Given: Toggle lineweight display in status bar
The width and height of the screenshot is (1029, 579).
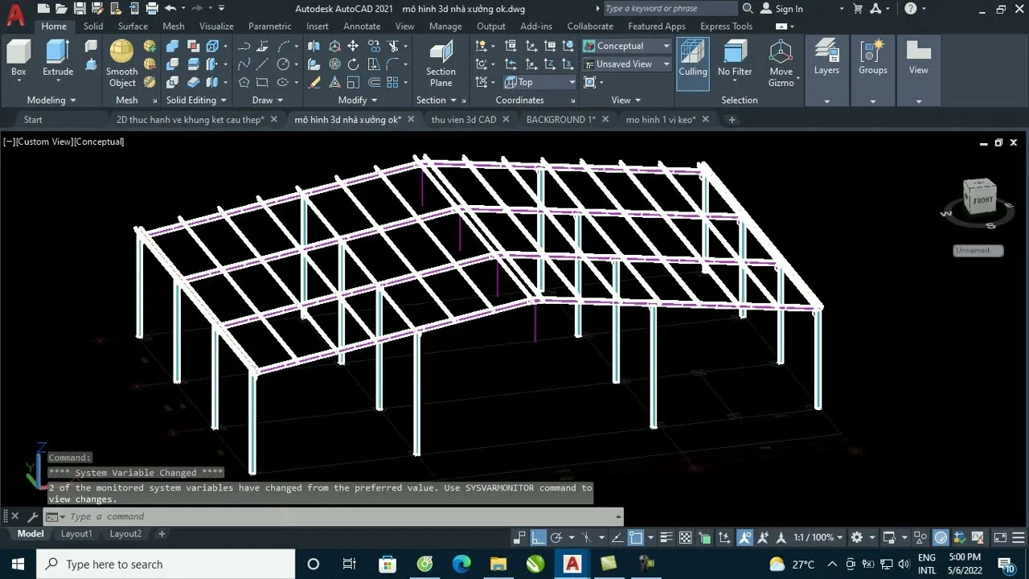Looking at the screenshot, I should [x=666, y=537].
